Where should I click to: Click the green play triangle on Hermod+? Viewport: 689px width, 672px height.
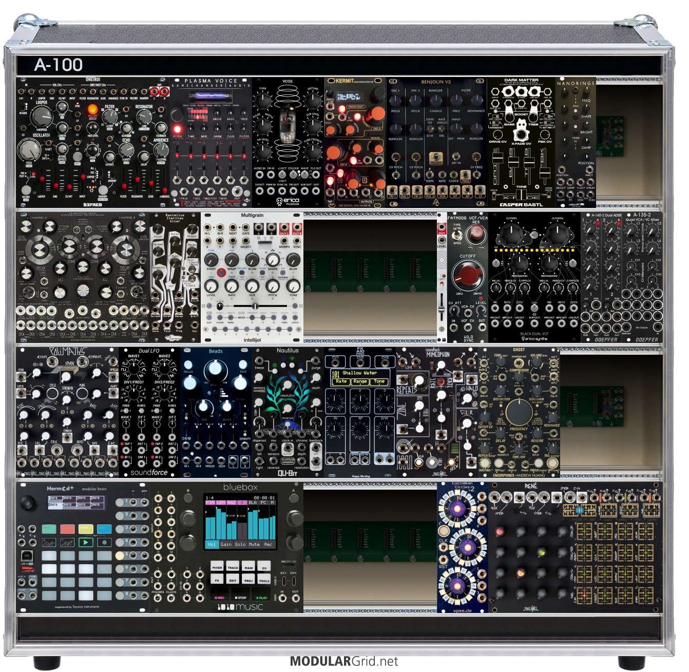point(85,542)
